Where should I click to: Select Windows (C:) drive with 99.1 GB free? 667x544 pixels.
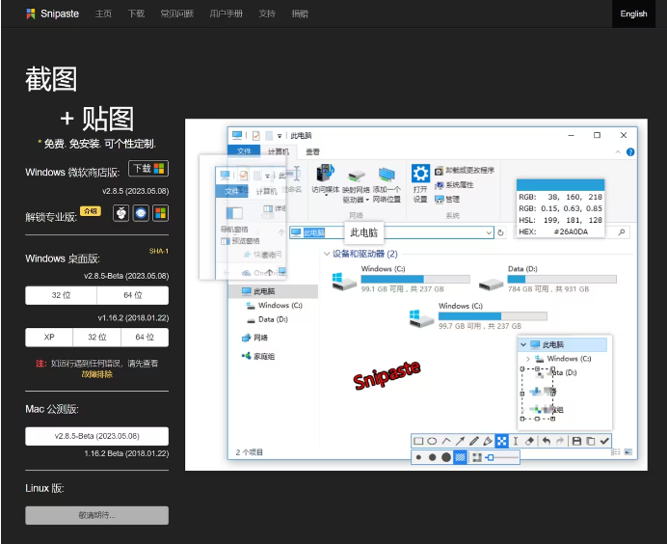(x=401, y=280)
